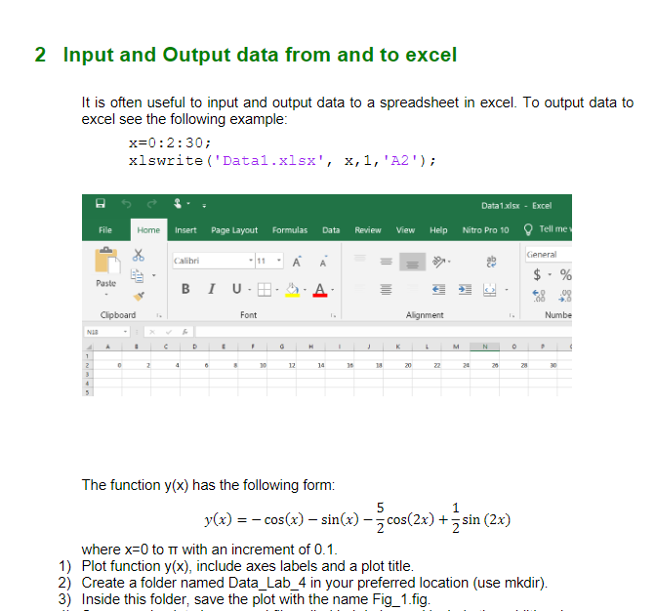Open the View ribbon tab
The height and width of the screenshot is (611, 656).
(405, 230)
